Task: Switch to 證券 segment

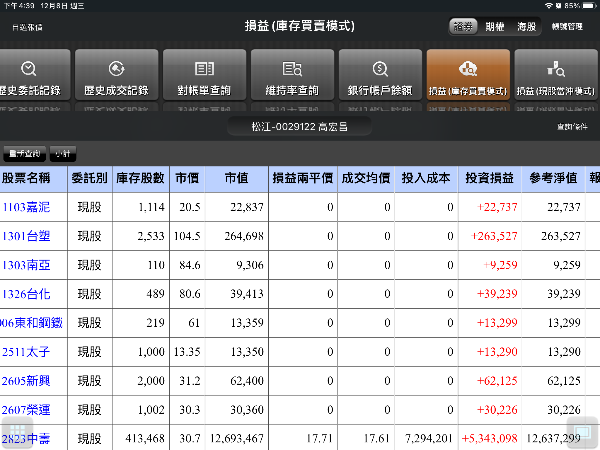Action: (463, 27)
